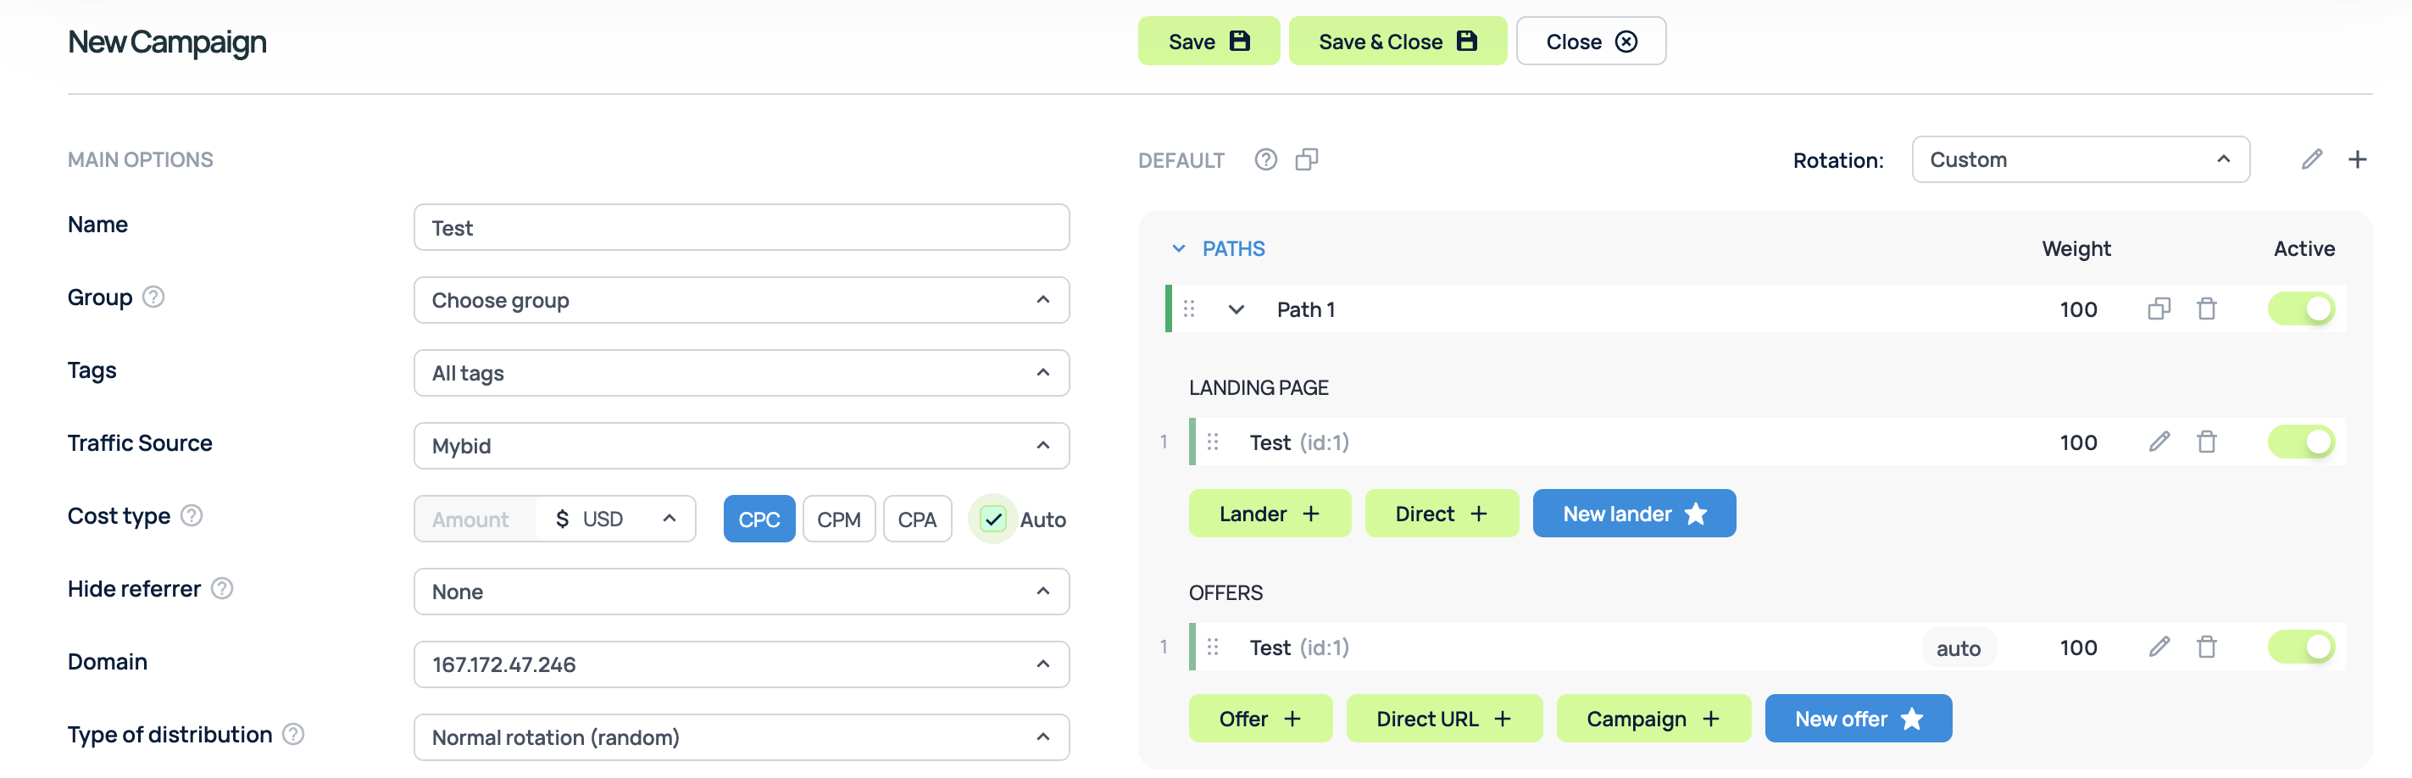Delete the Test offer with trash icon
Viewport: 2412px width, 778px height.
click(x=2206, y=647)
